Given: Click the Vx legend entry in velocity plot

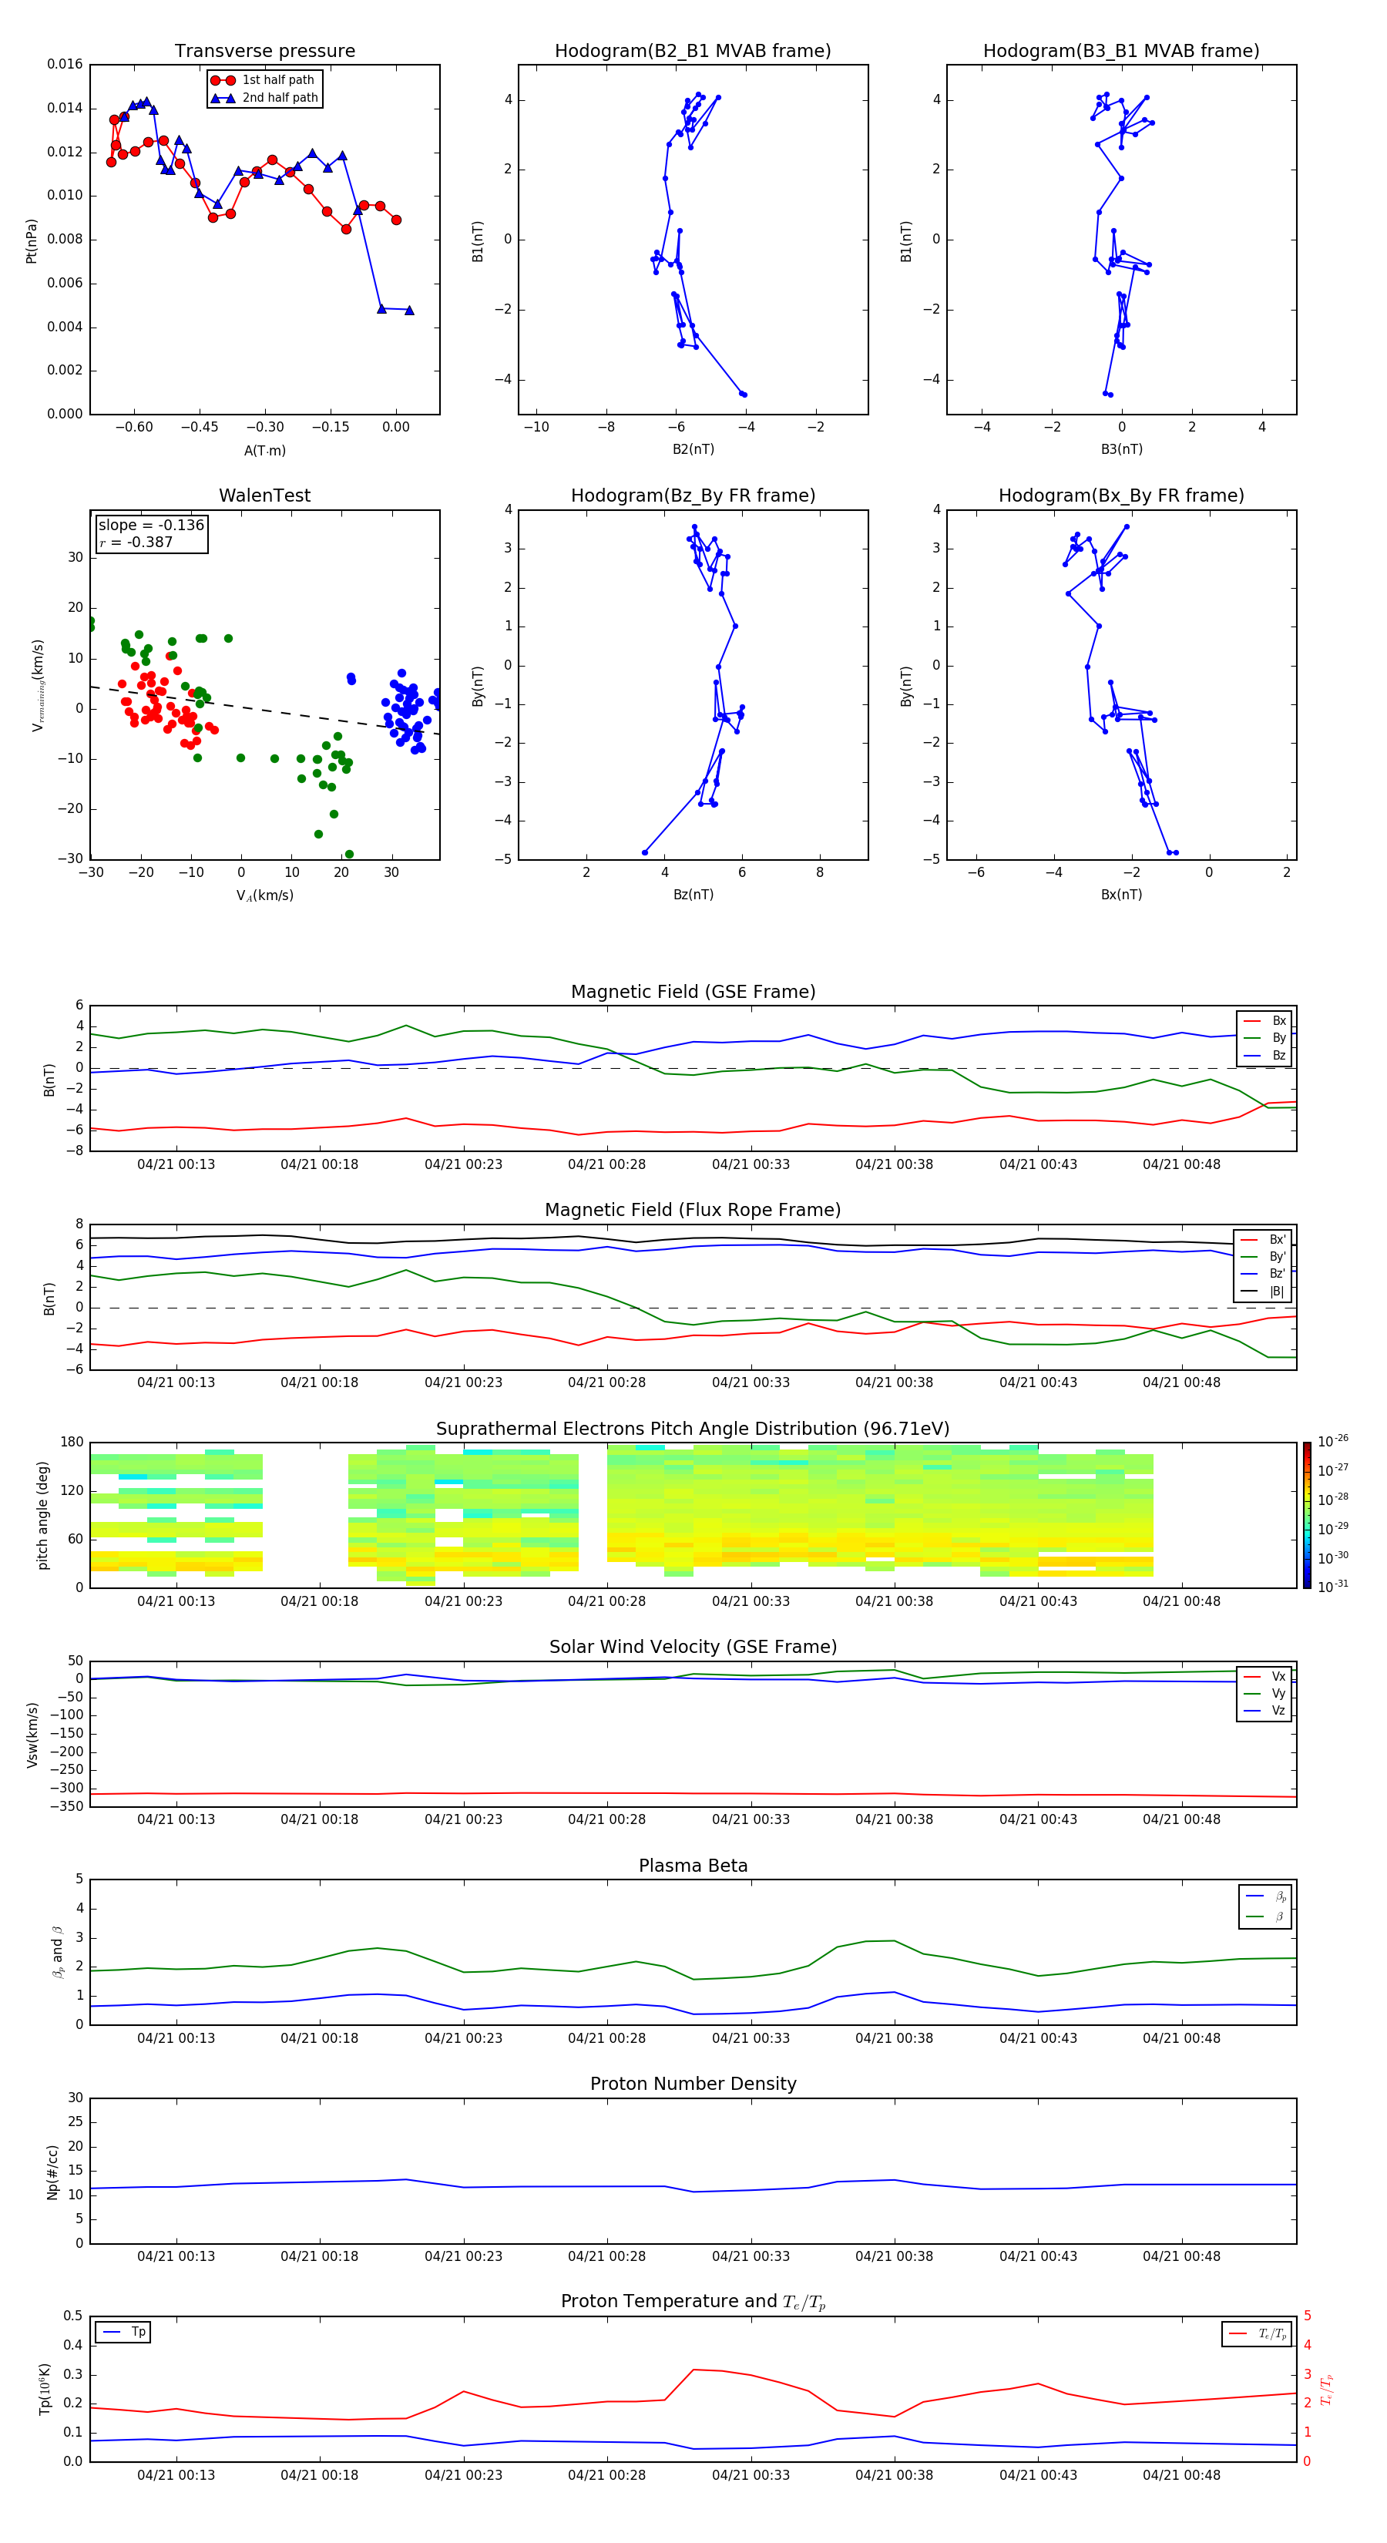Looking at the screenshot, I should [1264, 1676].
